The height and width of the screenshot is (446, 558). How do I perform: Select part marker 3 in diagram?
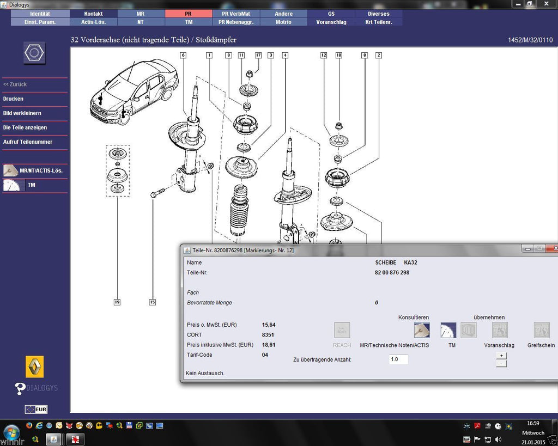coord(271,55)
